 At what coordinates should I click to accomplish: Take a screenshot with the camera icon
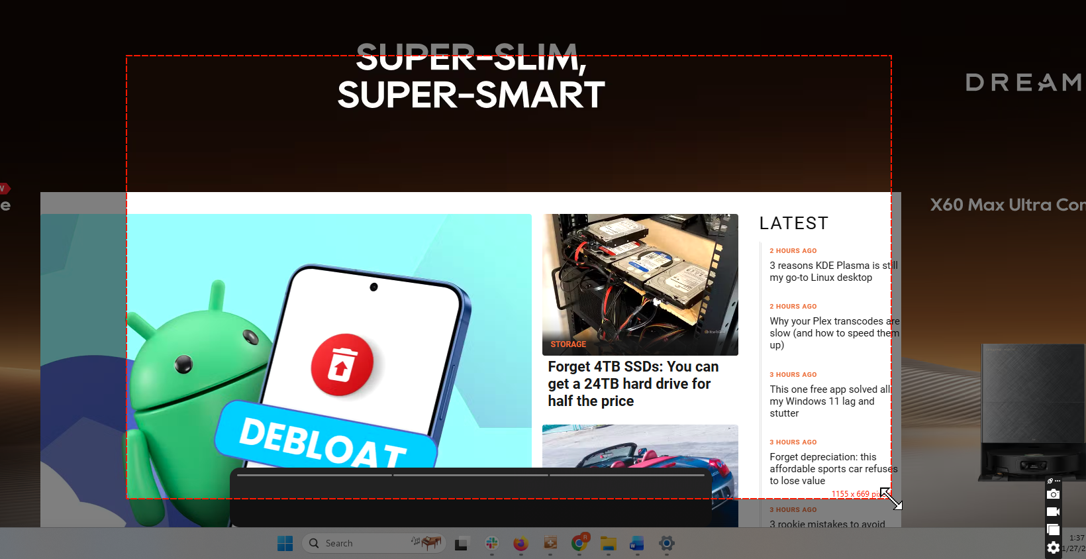tap(1053, 494)
